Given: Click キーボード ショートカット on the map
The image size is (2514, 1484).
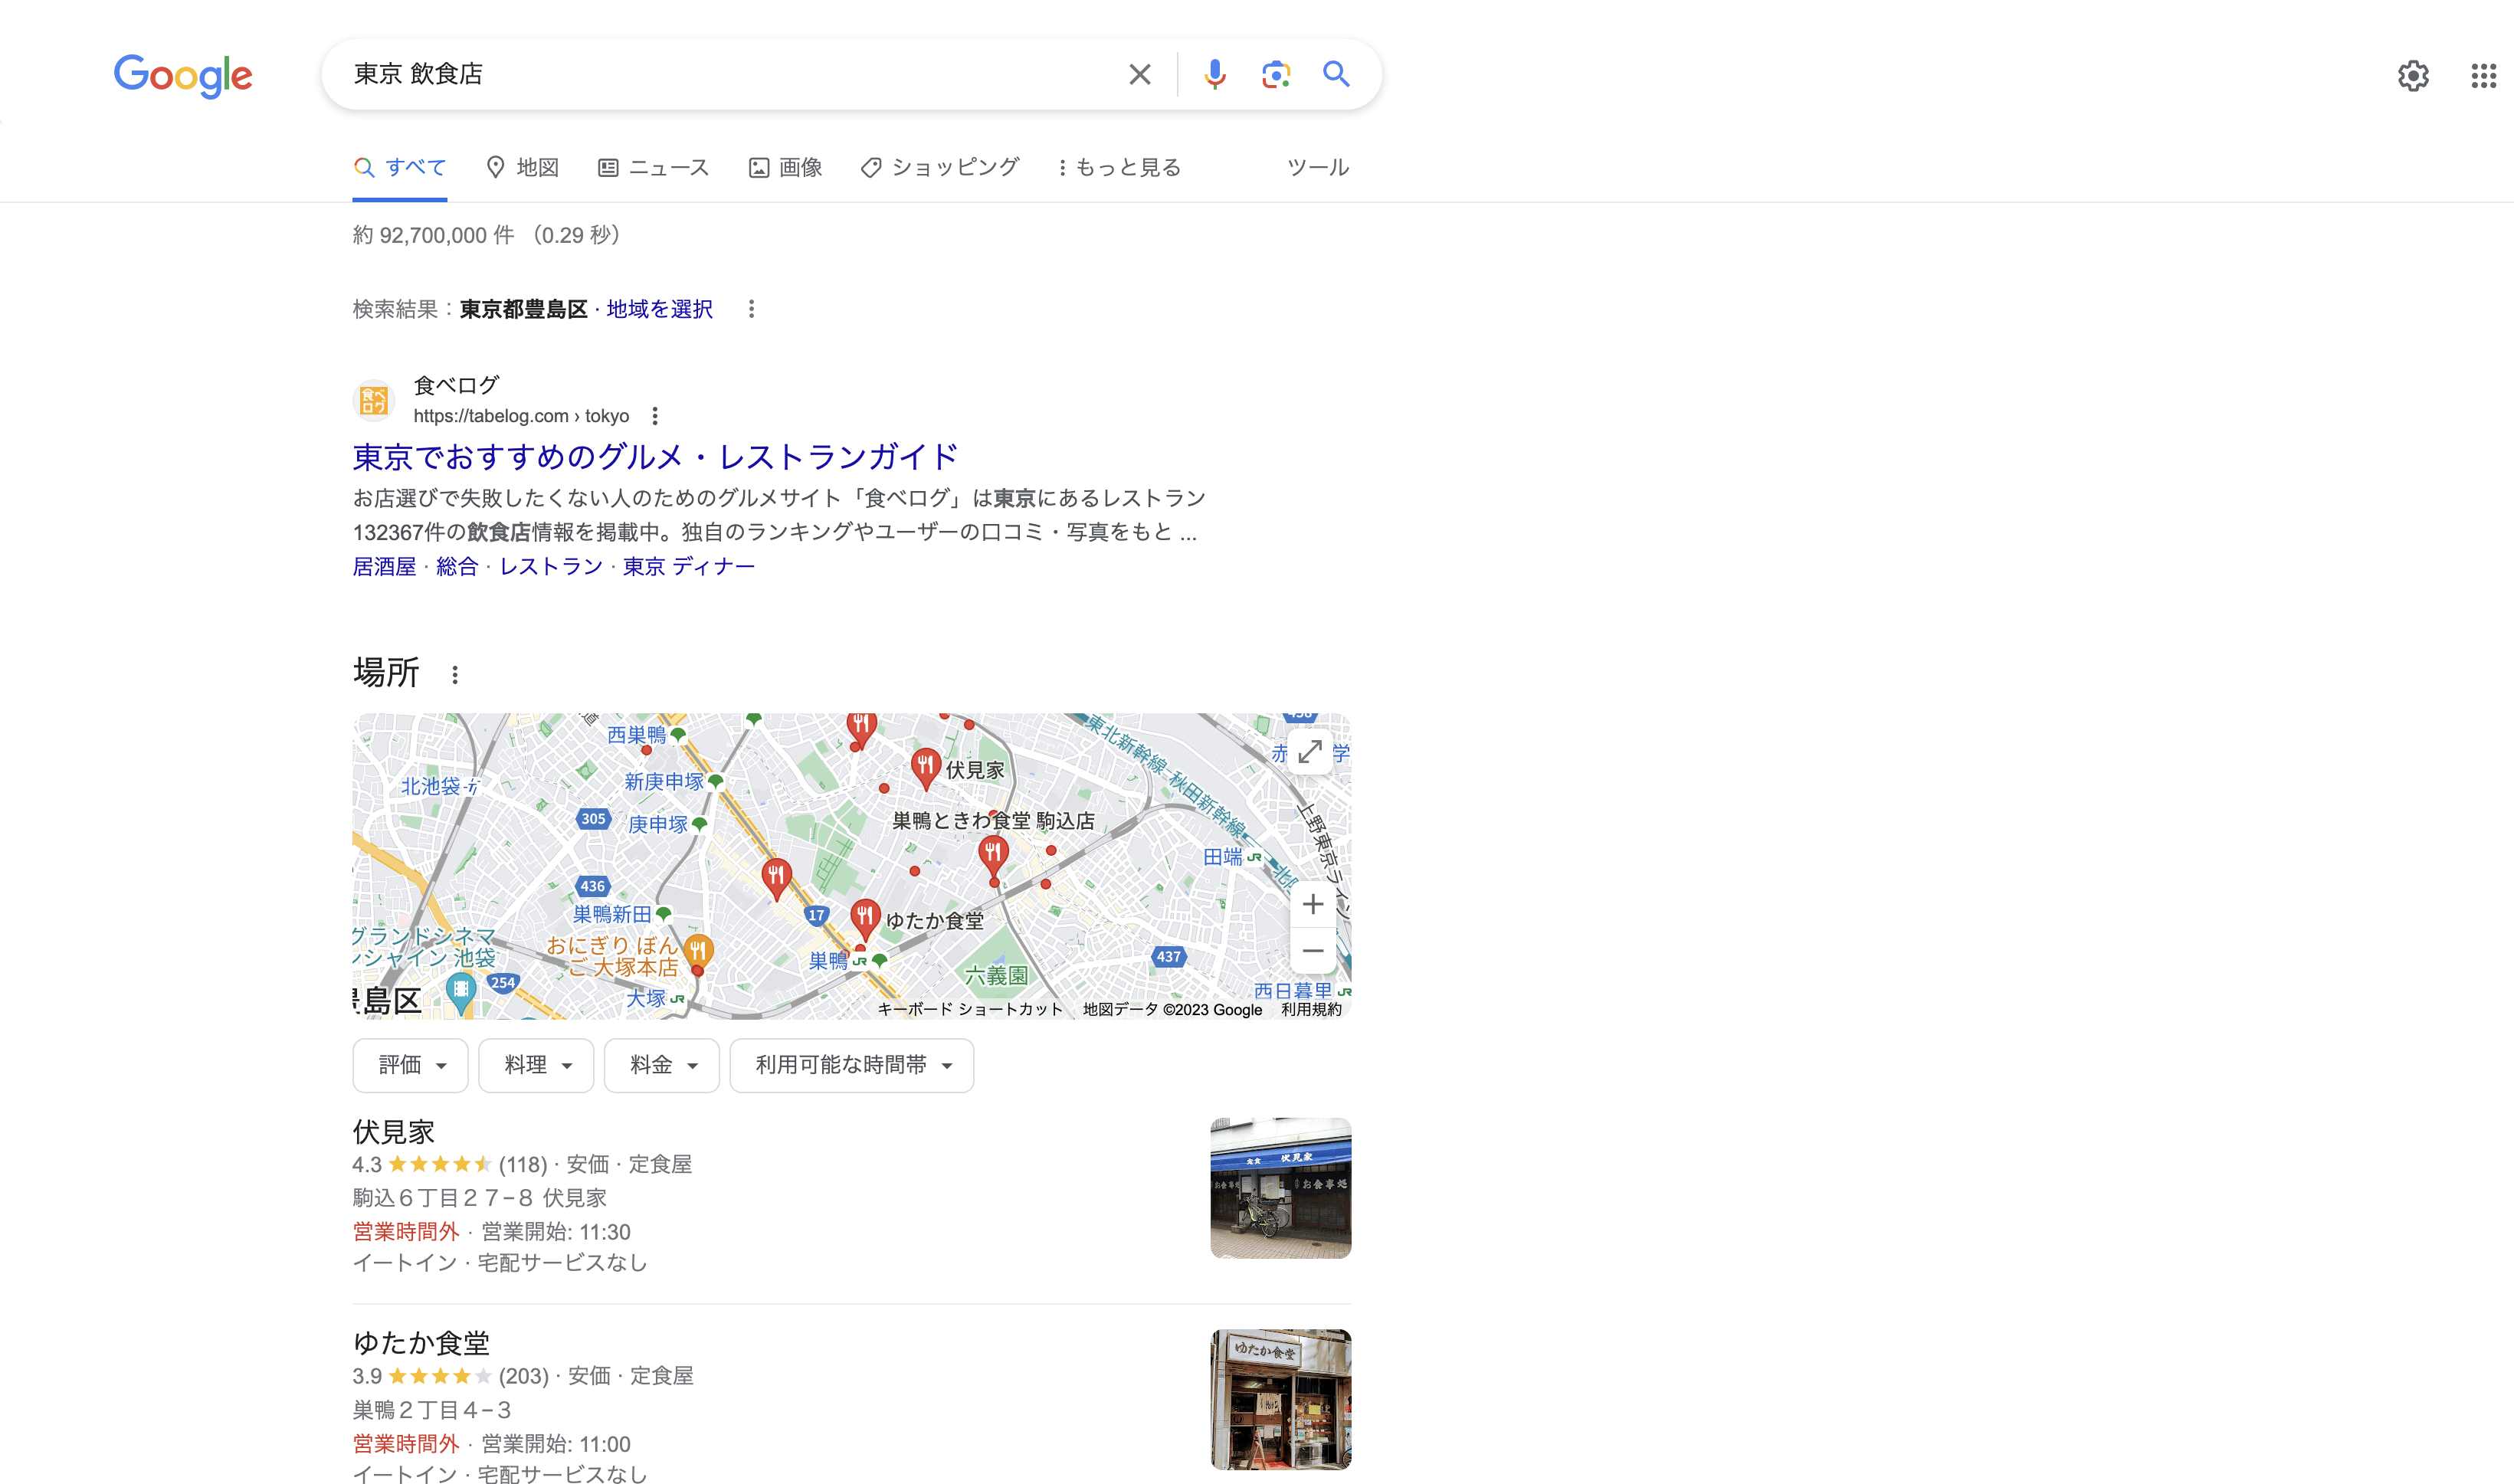Looking at the screenshot, I should pos(970,1009).
